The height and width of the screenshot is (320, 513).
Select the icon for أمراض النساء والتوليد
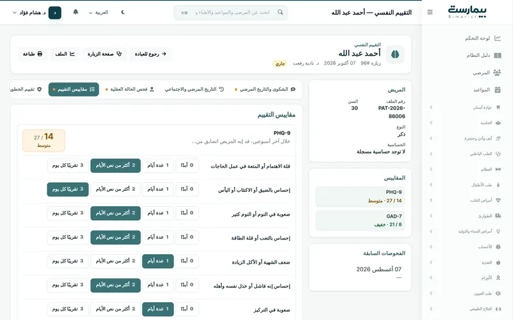point(498,231)
